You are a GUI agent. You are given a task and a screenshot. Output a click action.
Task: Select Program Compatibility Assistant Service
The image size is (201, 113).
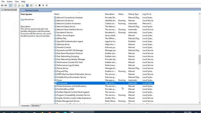tap(104, 95)
